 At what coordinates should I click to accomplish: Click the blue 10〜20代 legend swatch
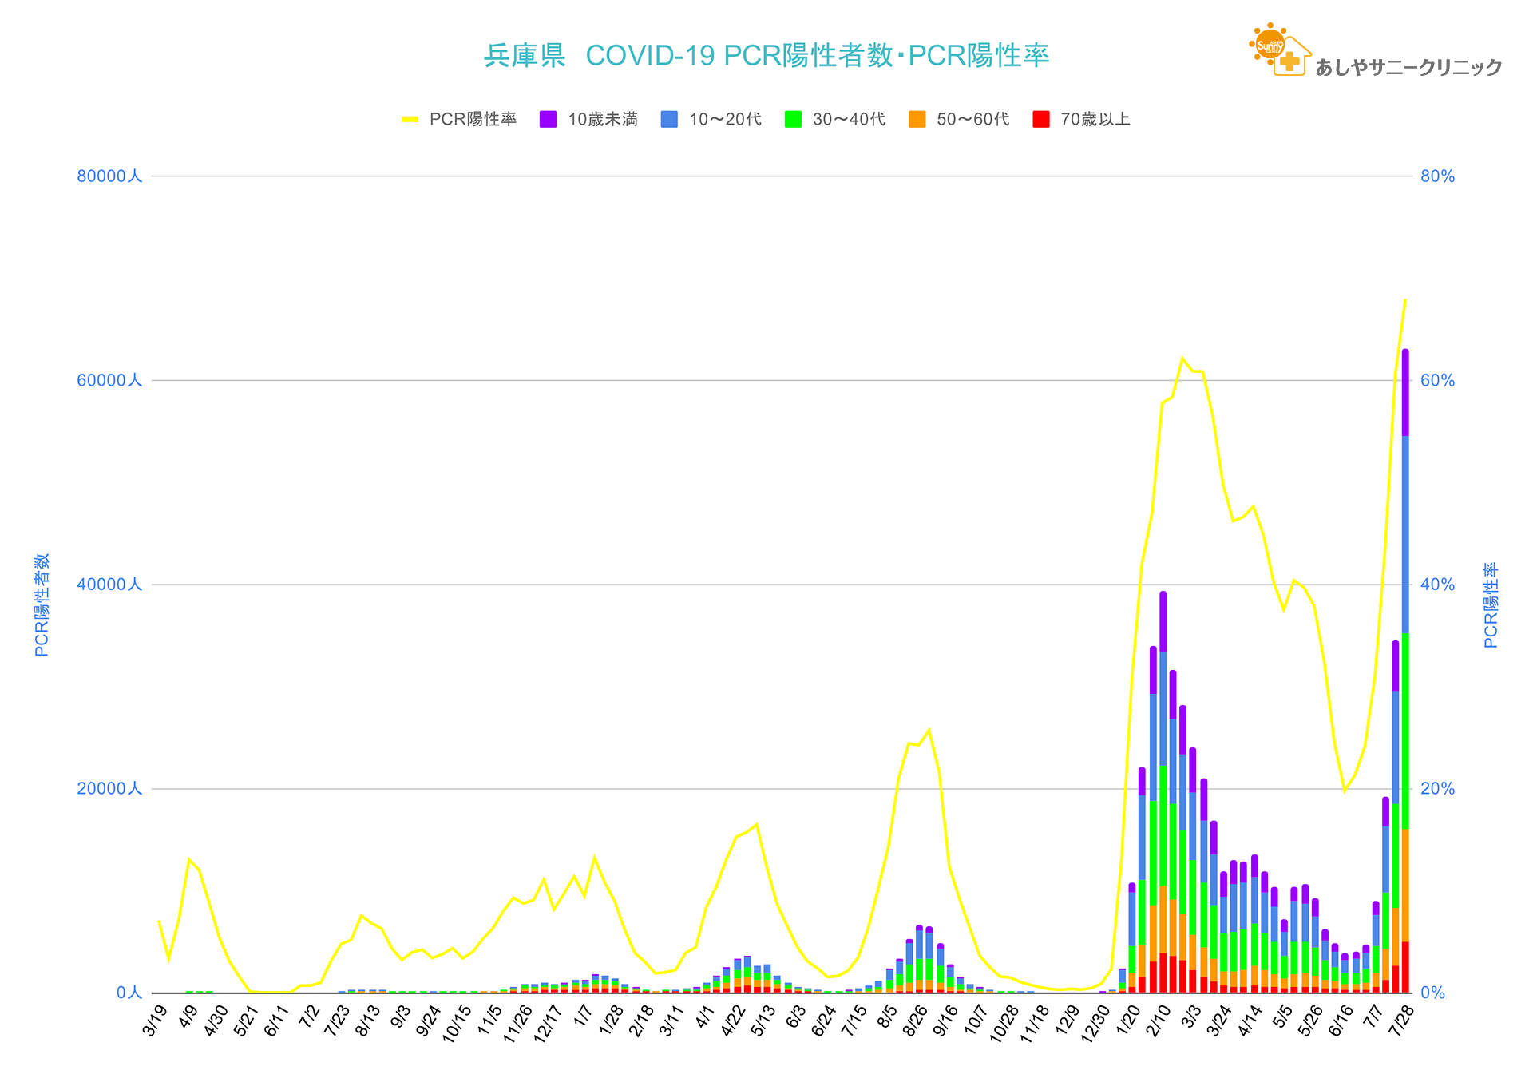click(x=669, y=120)
